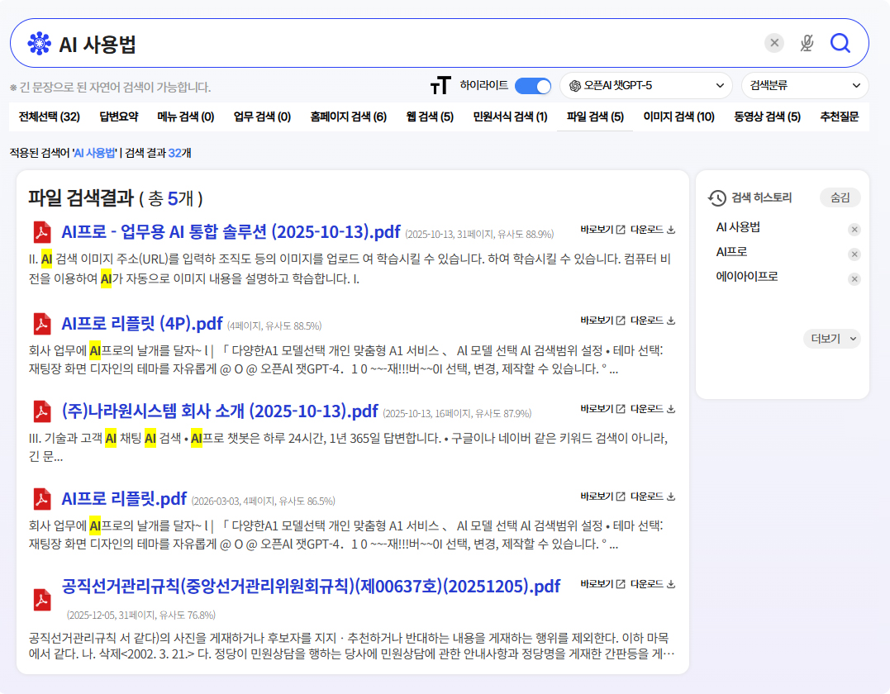Click the AI 사용법 search input field
This screenshot has width=890, height=694.
(405, 43)
